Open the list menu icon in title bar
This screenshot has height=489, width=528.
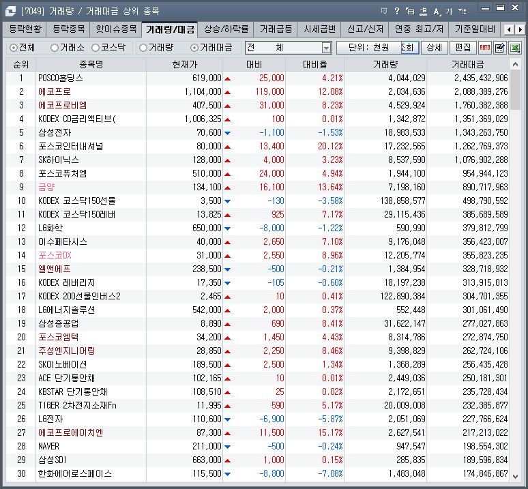463,11
